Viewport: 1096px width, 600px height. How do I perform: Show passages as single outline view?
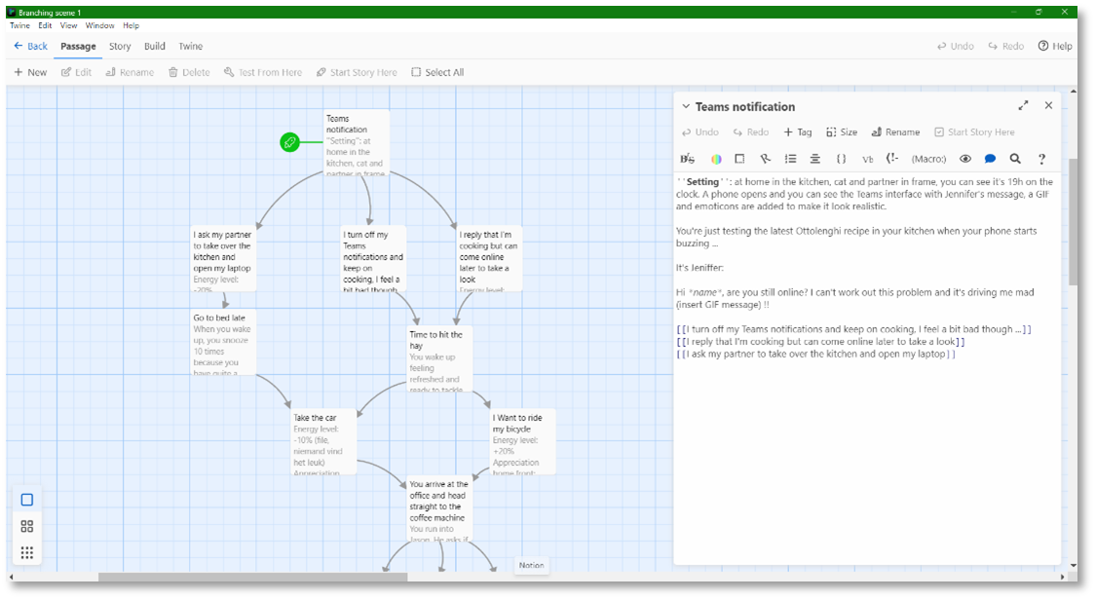[x=26, y=500]
